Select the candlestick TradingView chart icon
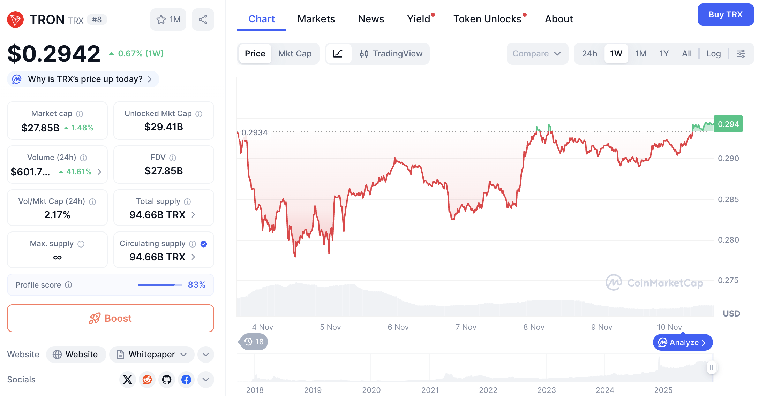The image size is (759, 396). coord(364,54)
